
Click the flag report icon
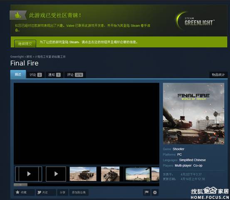(x=146, y=192)
